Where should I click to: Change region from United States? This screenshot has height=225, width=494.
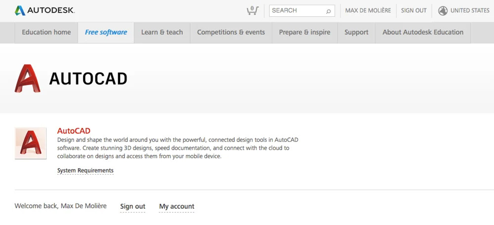click(x=470, y=10)
